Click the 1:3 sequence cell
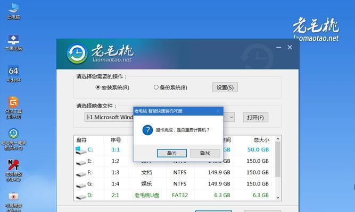355x212 pixels. [x=115, y=173]
